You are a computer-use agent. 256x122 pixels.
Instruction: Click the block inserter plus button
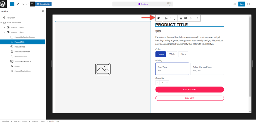pos(12,4)
